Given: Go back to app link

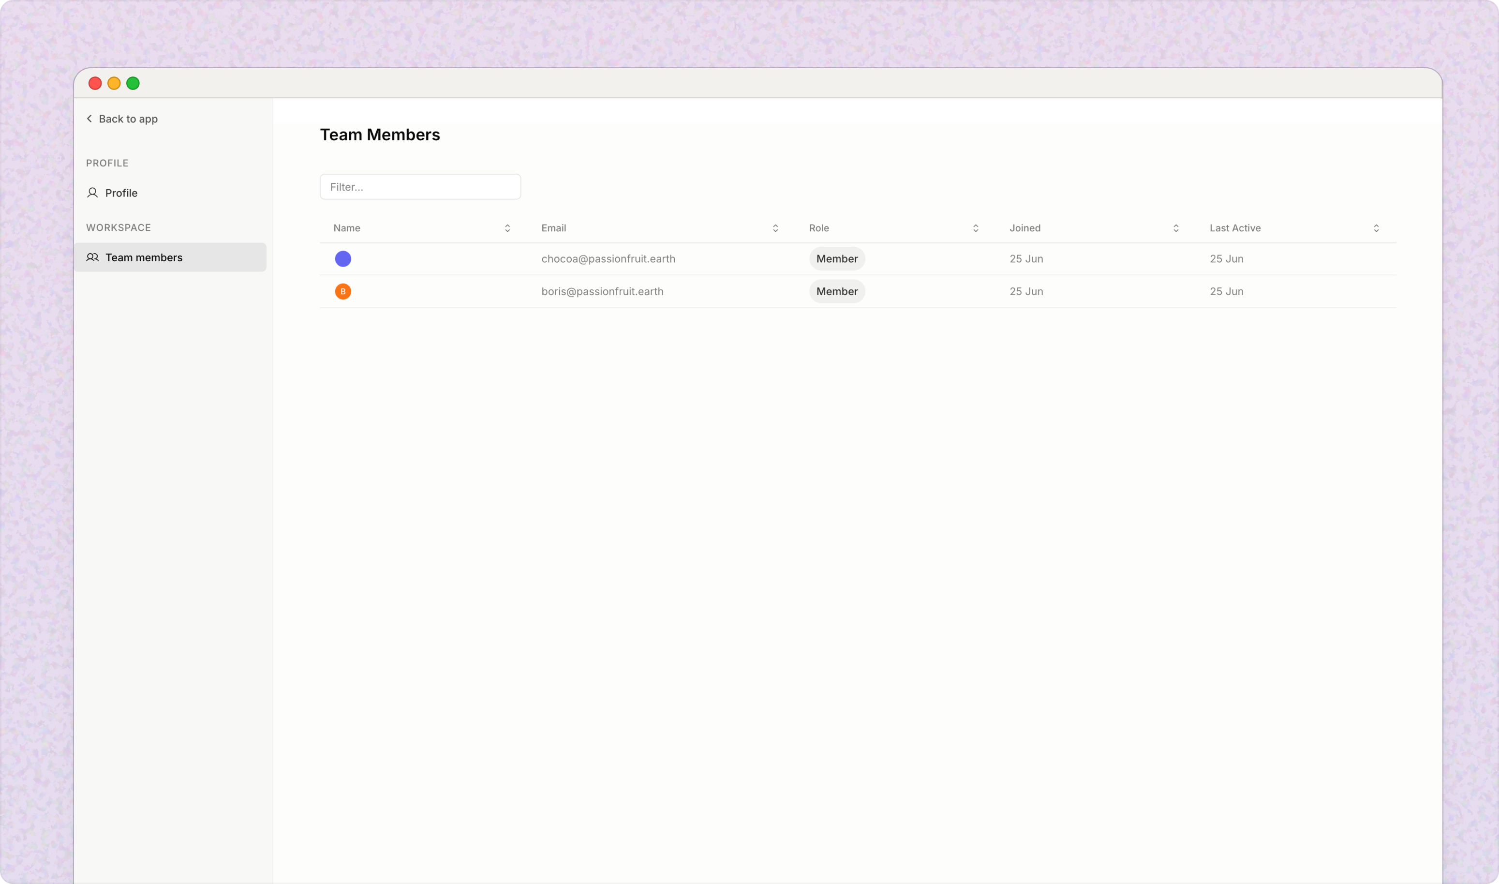Looking at the screenshot, I should tap(127, 119).
